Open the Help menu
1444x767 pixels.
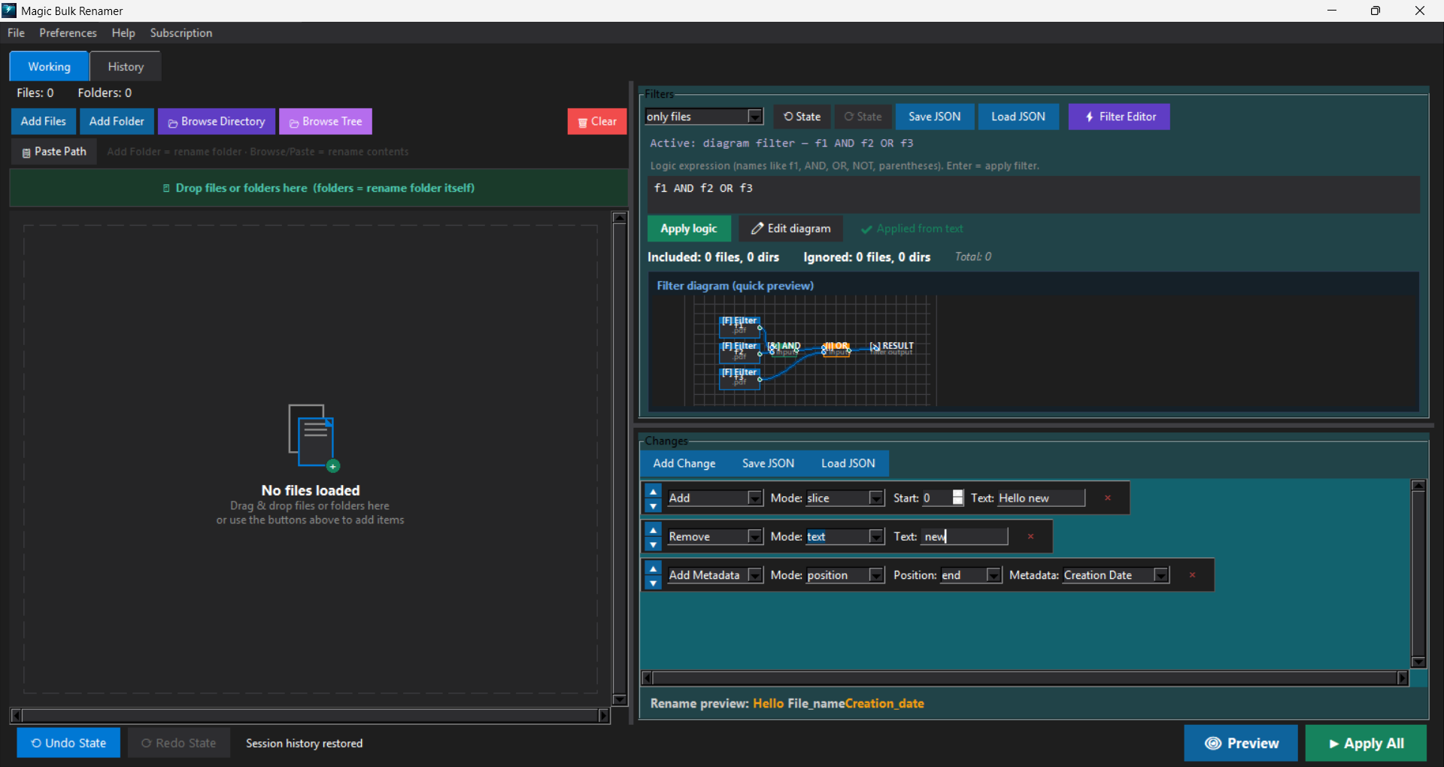coord(123,33)
